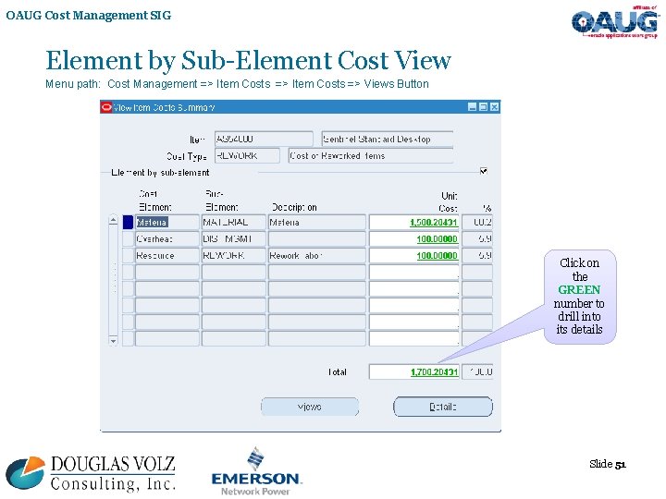Screen dimensions: 666x499
Task: Click the scroll down arrow of the cost table
Action: (x=113, y=341)
